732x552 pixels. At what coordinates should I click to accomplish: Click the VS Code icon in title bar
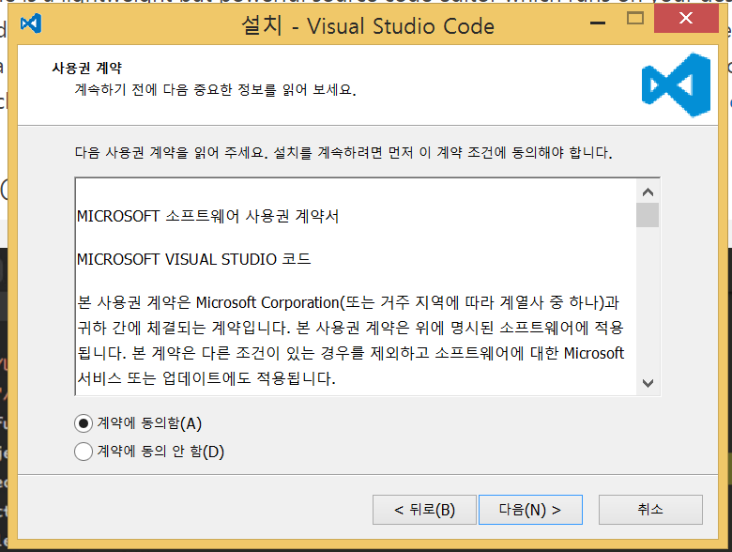tap(31, 23)
